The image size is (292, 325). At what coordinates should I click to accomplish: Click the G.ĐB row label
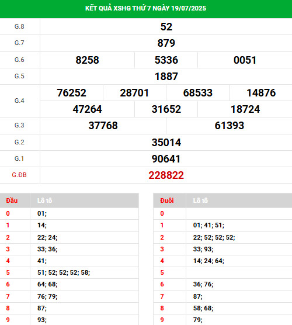[x=19, y=175]
